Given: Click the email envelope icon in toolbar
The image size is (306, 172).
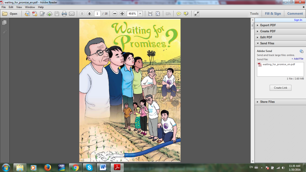Looking at the screenshot, I should [x=72, y=13].
